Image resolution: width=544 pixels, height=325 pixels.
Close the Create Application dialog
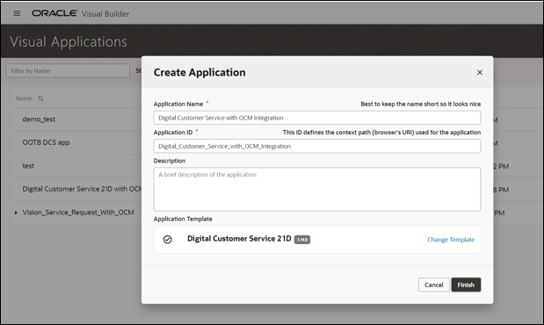pyautogui.click(x=480, y=72)
